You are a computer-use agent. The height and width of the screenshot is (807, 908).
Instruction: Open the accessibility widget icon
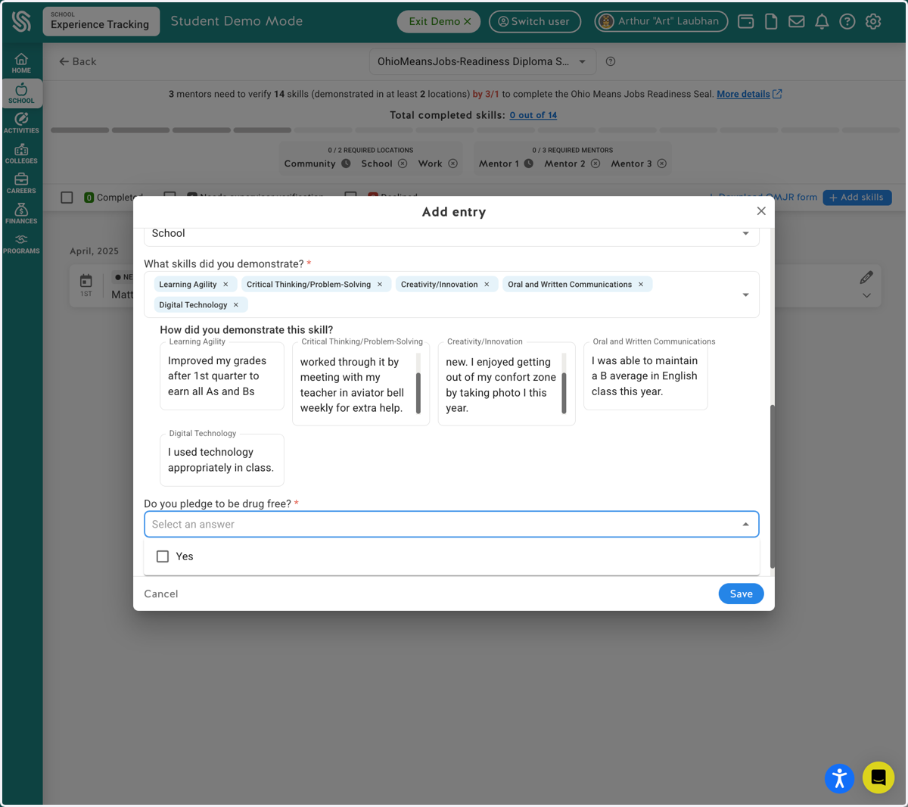(839, 778)
